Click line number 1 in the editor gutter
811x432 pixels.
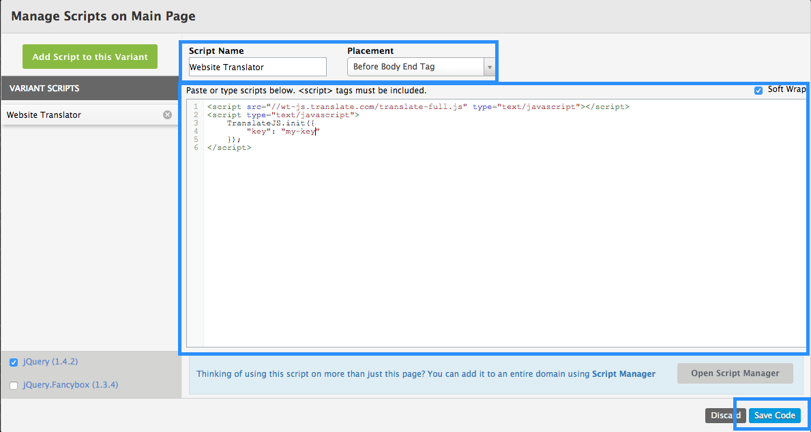click(x=196, y=107)
